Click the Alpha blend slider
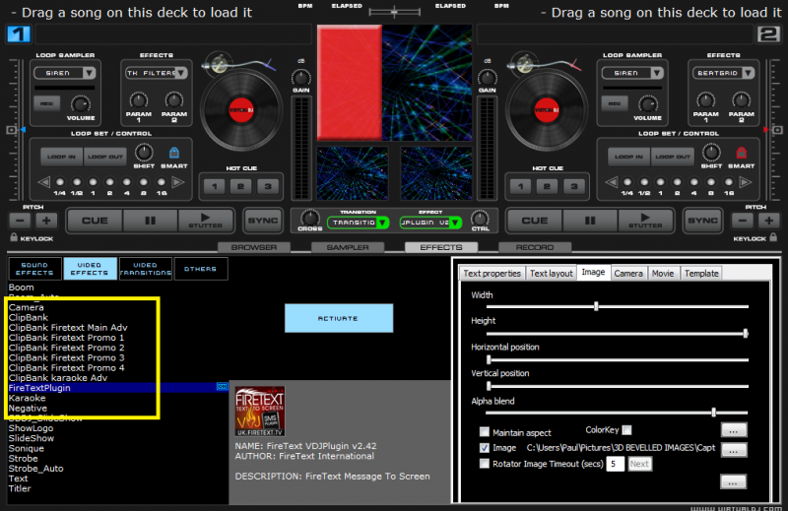 (x=618, y=413)
